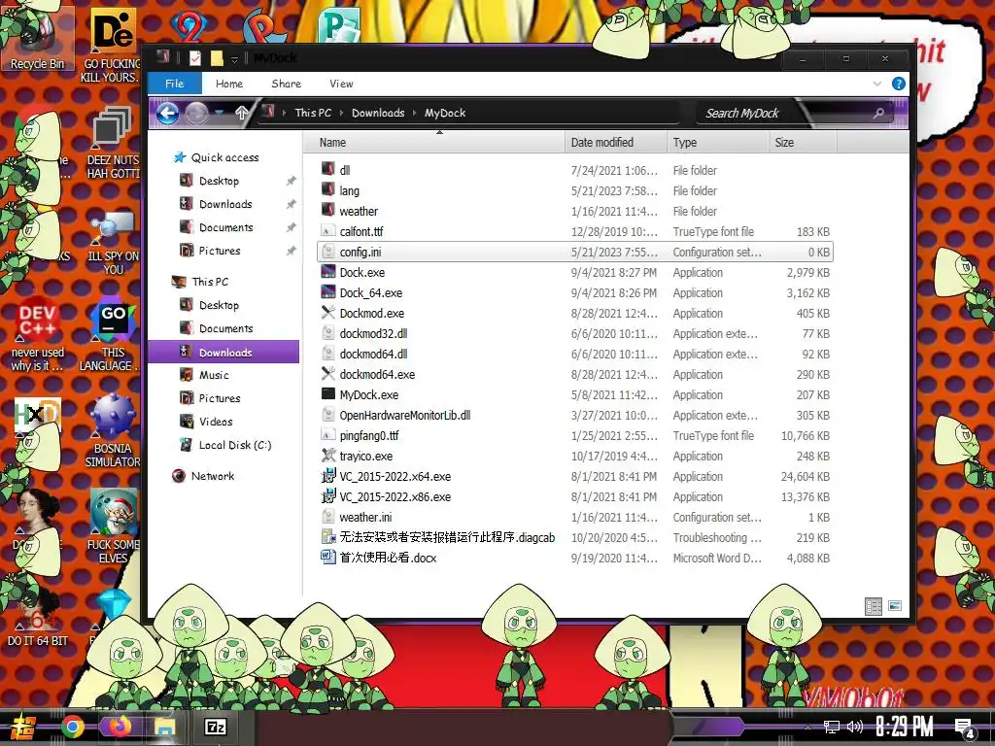Open the View ribbon tab

[x=341, y=84]
